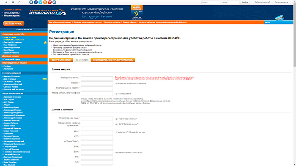296x166 pixels.
Task: Click the share arrow icon
Action: tap(19, 2)
